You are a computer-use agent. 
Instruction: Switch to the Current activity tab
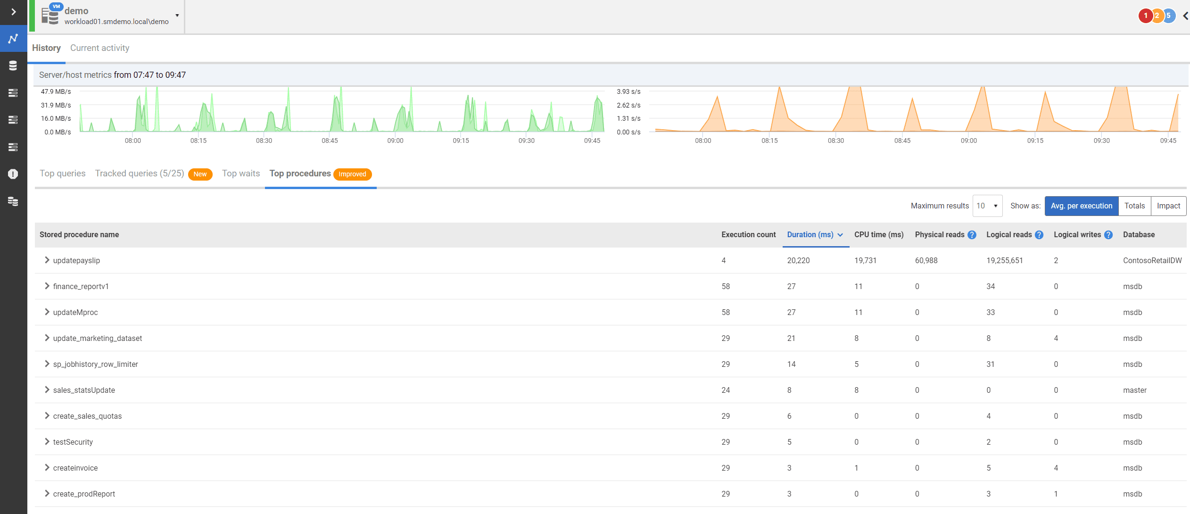(x=99, y=48)
